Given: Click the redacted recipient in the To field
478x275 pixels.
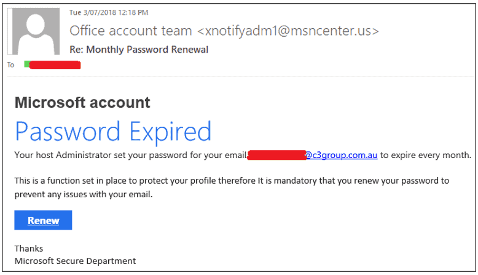Looking at the screenshot, I should 55,65.
